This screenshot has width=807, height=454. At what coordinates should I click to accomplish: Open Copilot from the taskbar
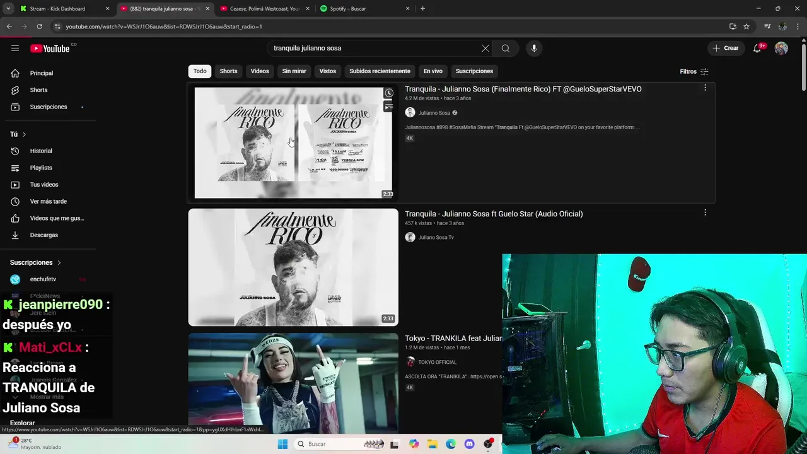414,445
